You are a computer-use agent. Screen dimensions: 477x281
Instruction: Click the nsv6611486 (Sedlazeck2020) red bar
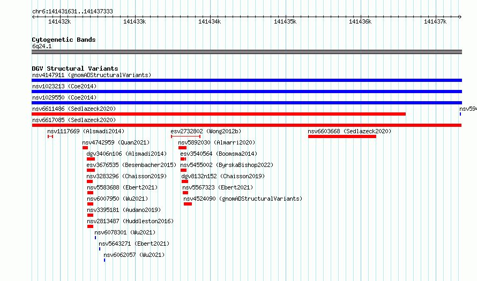pos(219,114)
